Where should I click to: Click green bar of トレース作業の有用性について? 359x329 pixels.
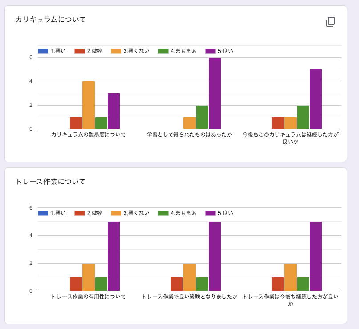(x=101, y=284)
